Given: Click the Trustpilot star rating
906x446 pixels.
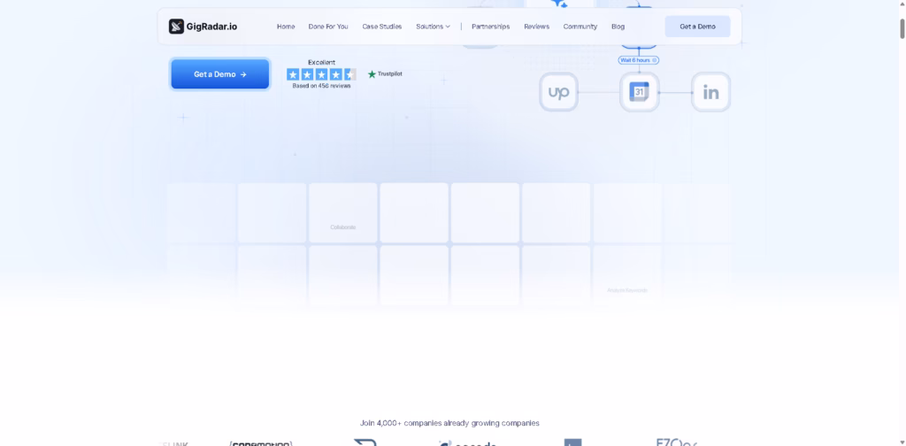Looking at the screenshot, I should pyautogui.click(x=321, y=74).
